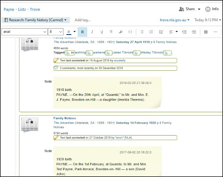Insert a numbered list
This screenshot has height=177, width=223.
point(151,32)
